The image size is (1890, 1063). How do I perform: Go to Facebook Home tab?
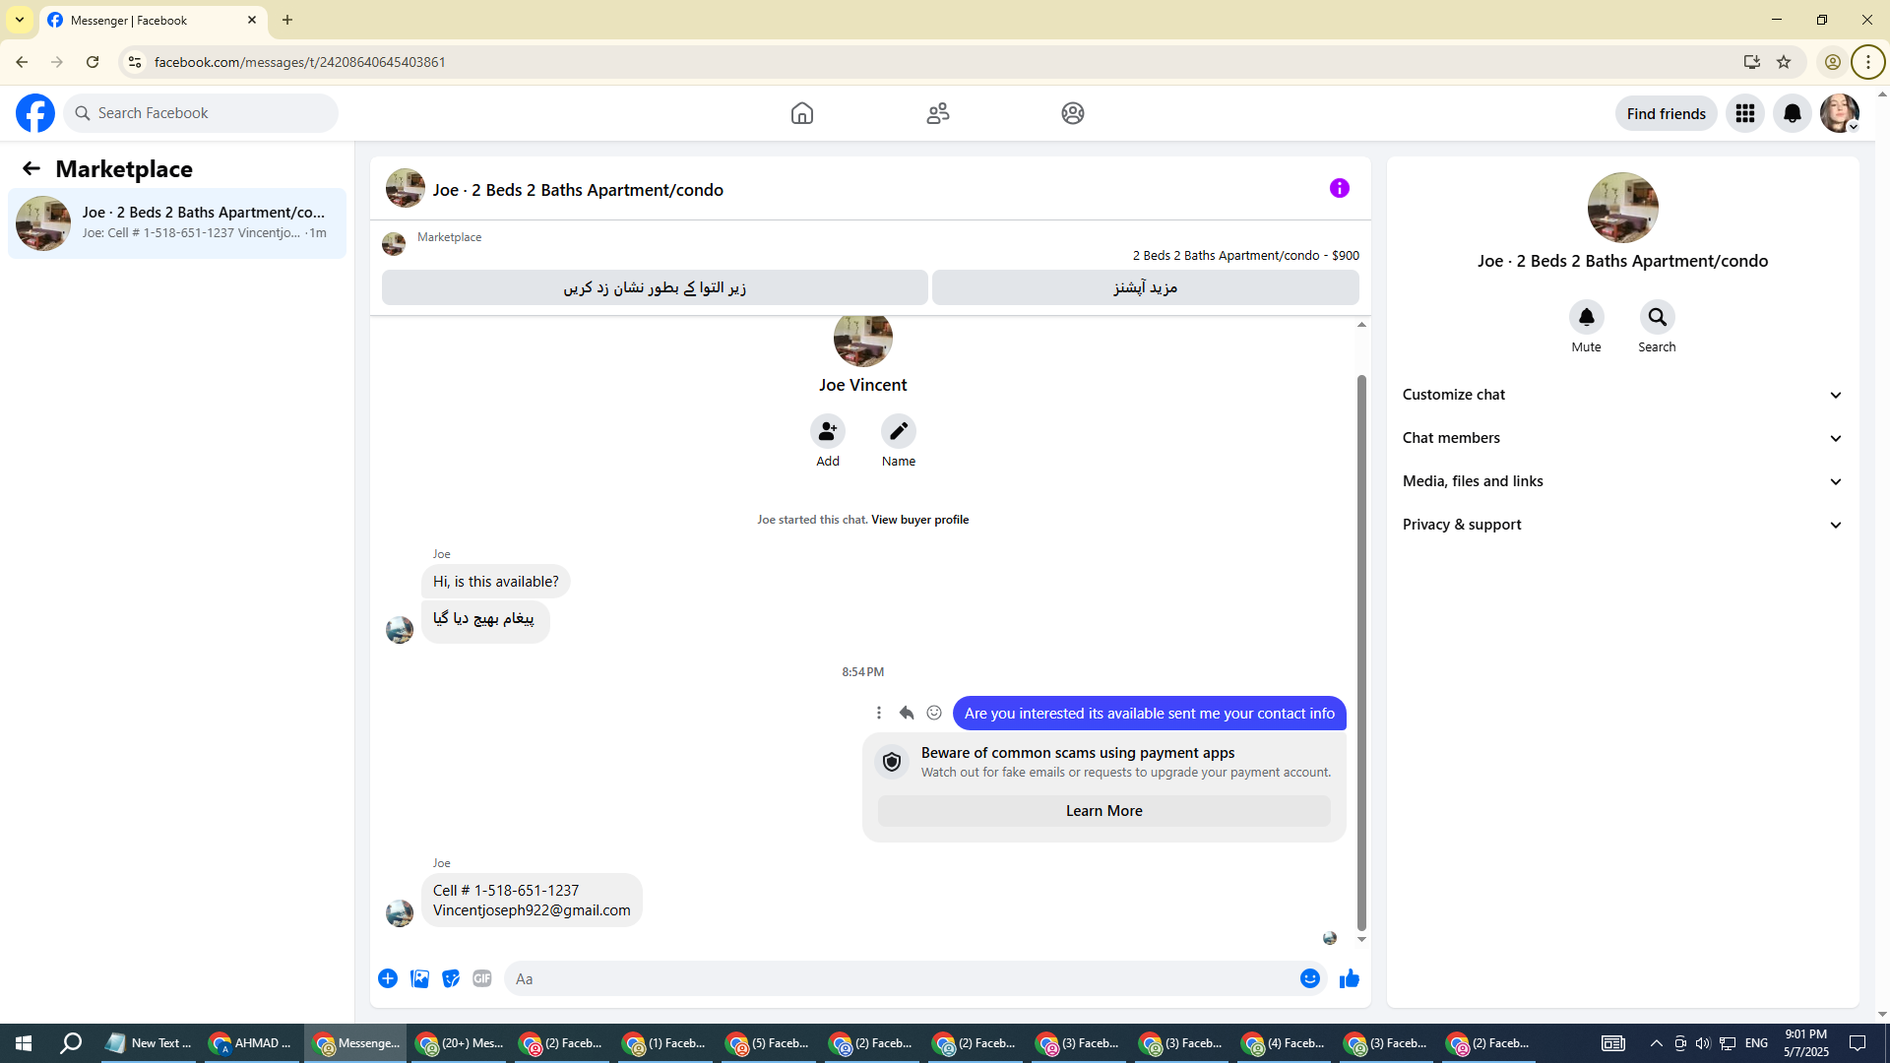tap(802, 113)
